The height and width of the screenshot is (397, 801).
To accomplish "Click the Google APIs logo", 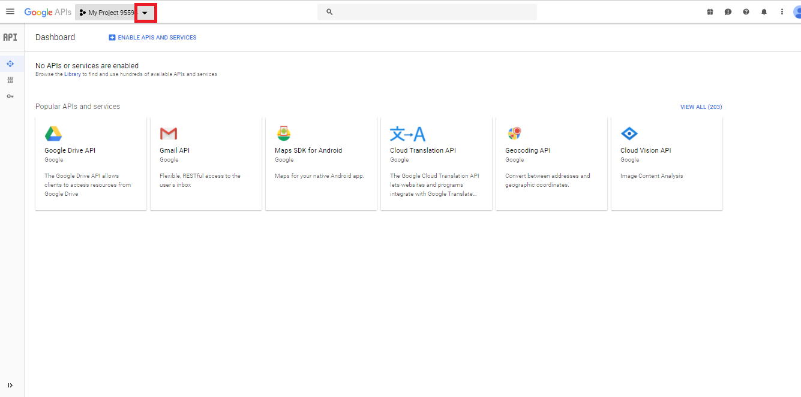I will click(x=48, y=12).
